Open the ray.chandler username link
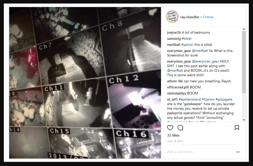Image resolution: width=253 pixels, height=166 pixels. (x=190, y=17)
